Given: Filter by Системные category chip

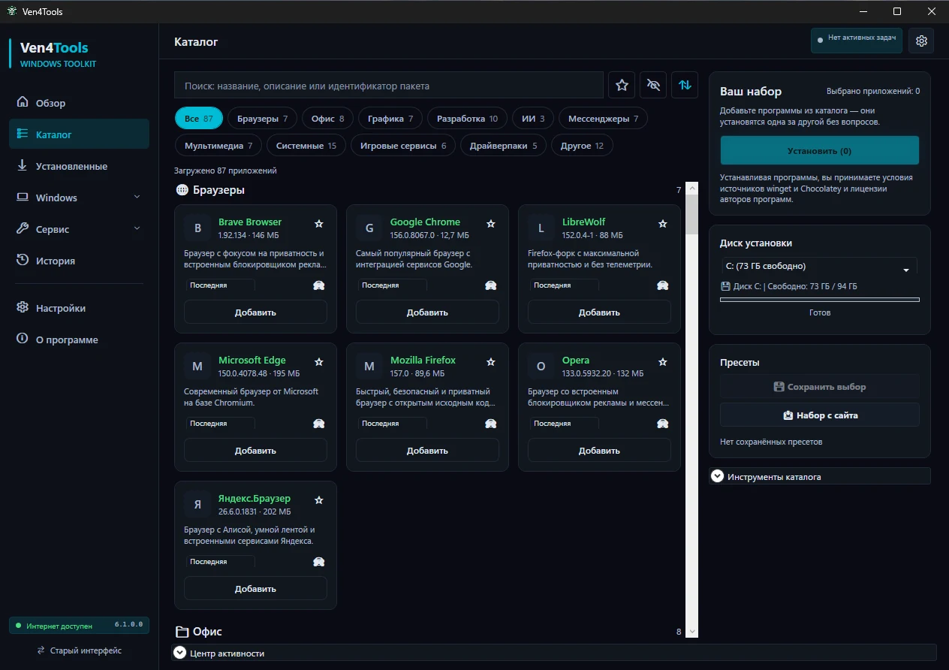Looking at the screenshot, I should pos(306,146).
